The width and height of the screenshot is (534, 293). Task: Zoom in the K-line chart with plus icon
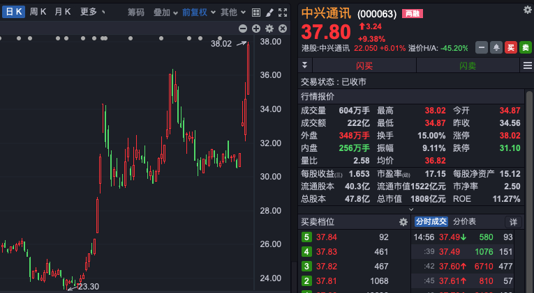256,29
